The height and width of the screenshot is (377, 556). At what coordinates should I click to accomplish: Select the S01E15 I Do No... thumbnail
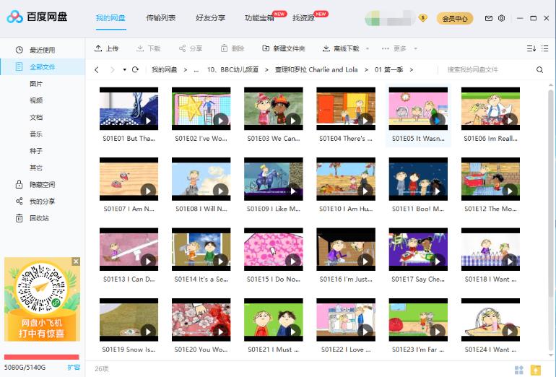[274, 249]
